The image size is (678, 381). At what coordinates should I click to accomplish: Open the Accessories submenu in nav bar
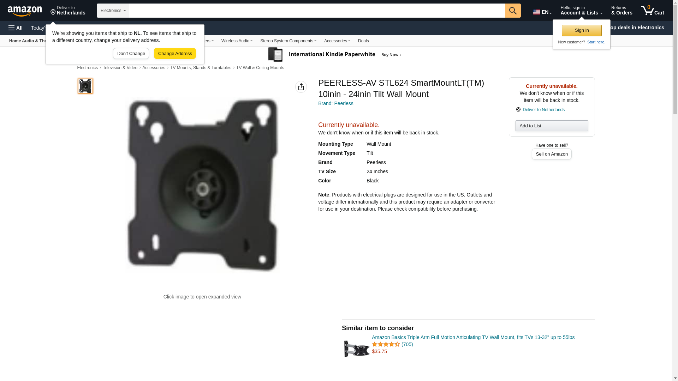point(337,41)
